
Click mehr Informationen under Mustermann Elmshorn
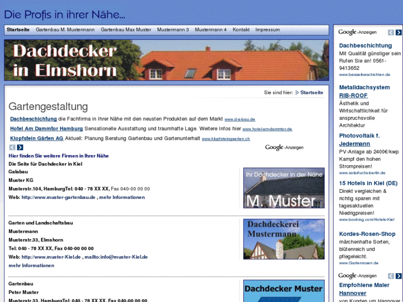(32, 265)
